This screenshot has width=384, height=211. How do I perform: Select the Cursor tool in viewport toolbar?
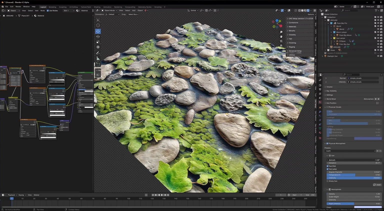(x=98, y=25)
